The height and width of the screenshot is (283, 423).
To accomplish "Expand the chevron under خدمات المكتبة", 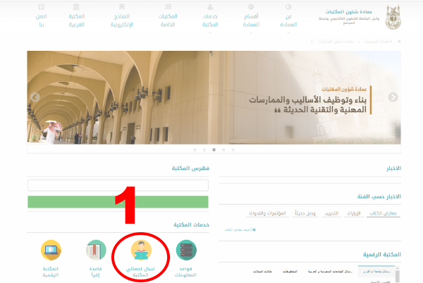I will pos(210,32).
